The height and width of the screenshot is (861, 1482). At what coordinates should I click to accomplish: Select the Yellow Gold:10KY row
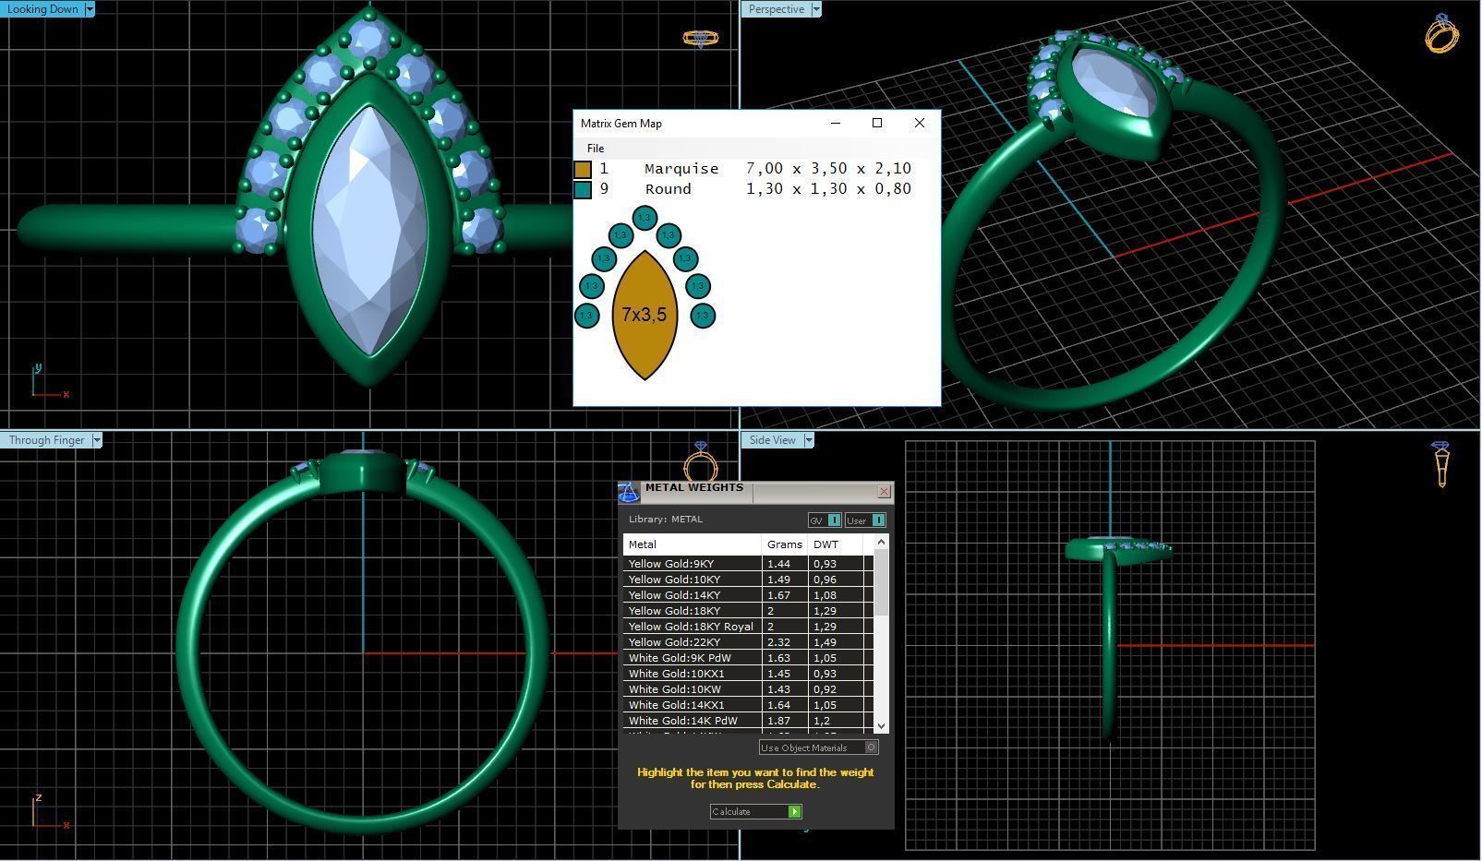(748, 580)
